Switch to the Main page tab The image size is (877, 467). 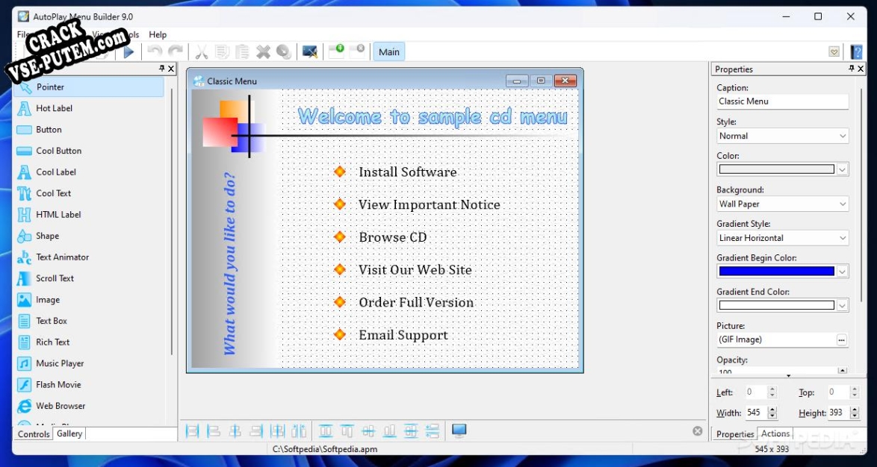389,52
